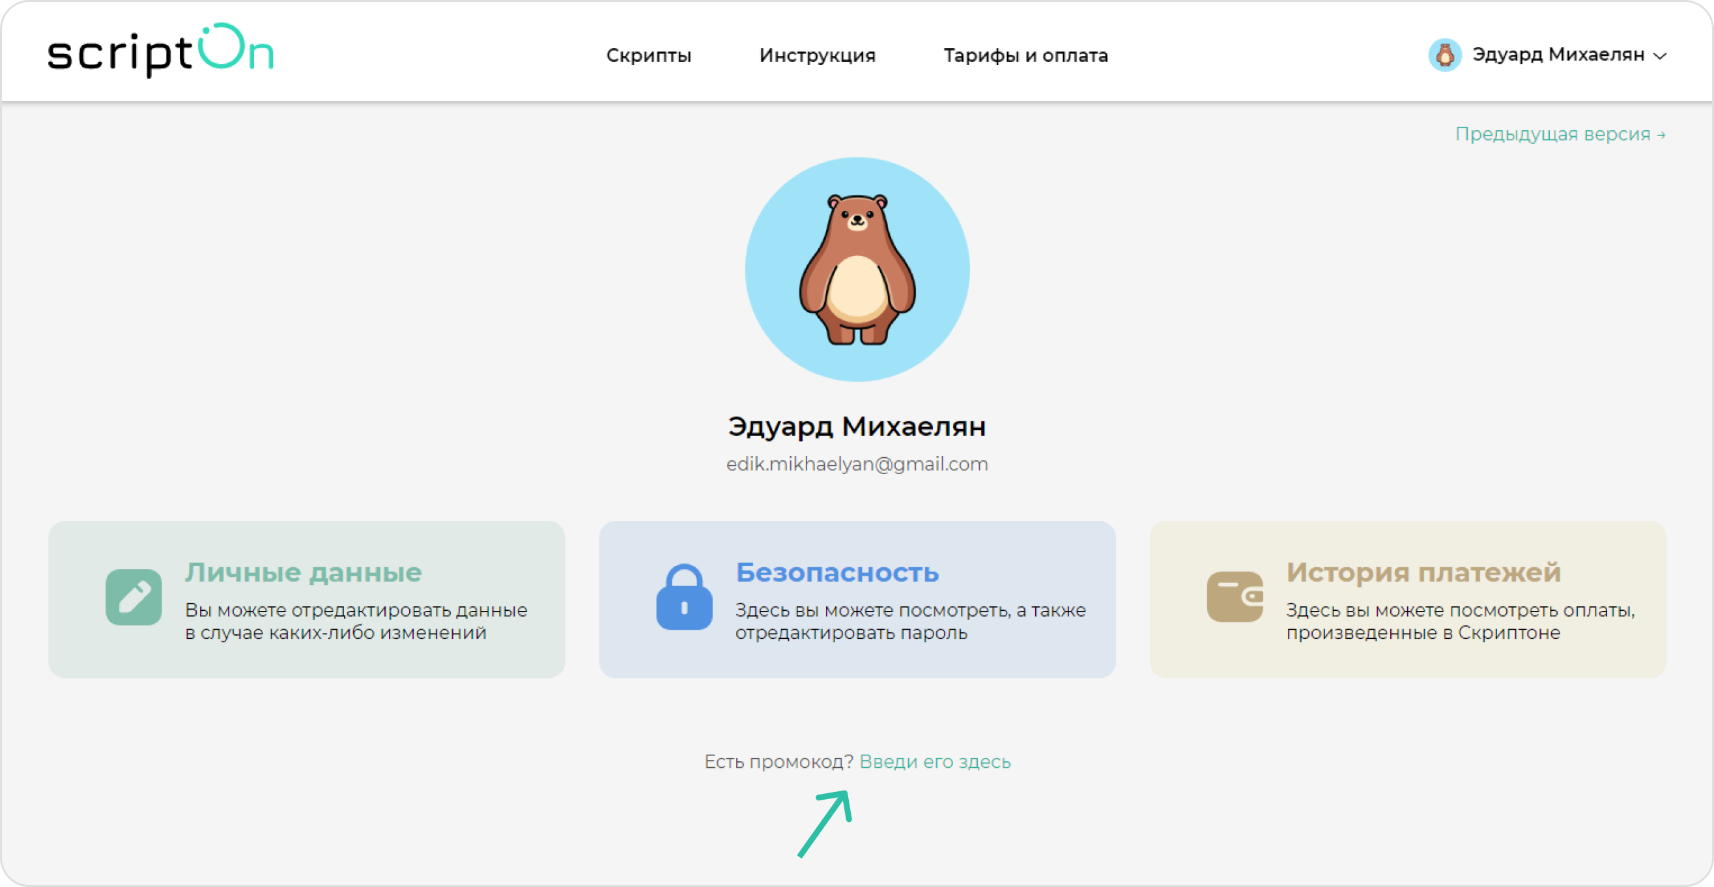Click the large bear profile picture
This screenshot has width=1714, height=887.
click(x=857, y=270)
